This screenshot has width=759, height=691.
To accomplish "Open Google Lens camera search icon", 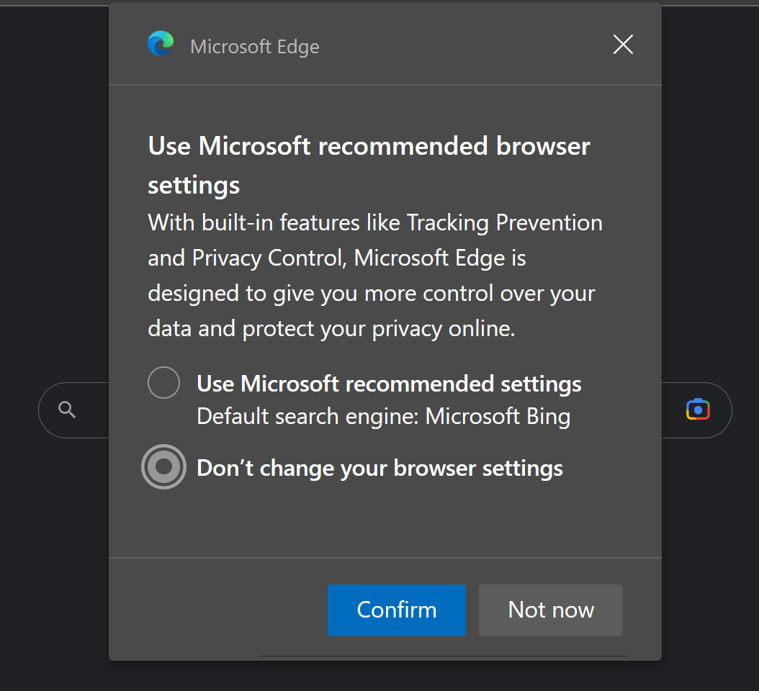I will click(698, 410).
